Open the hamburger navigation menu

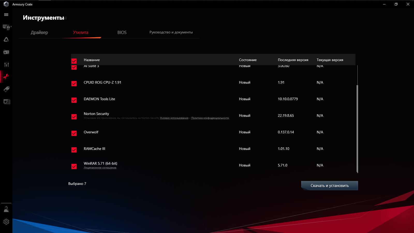coord(6,15)
